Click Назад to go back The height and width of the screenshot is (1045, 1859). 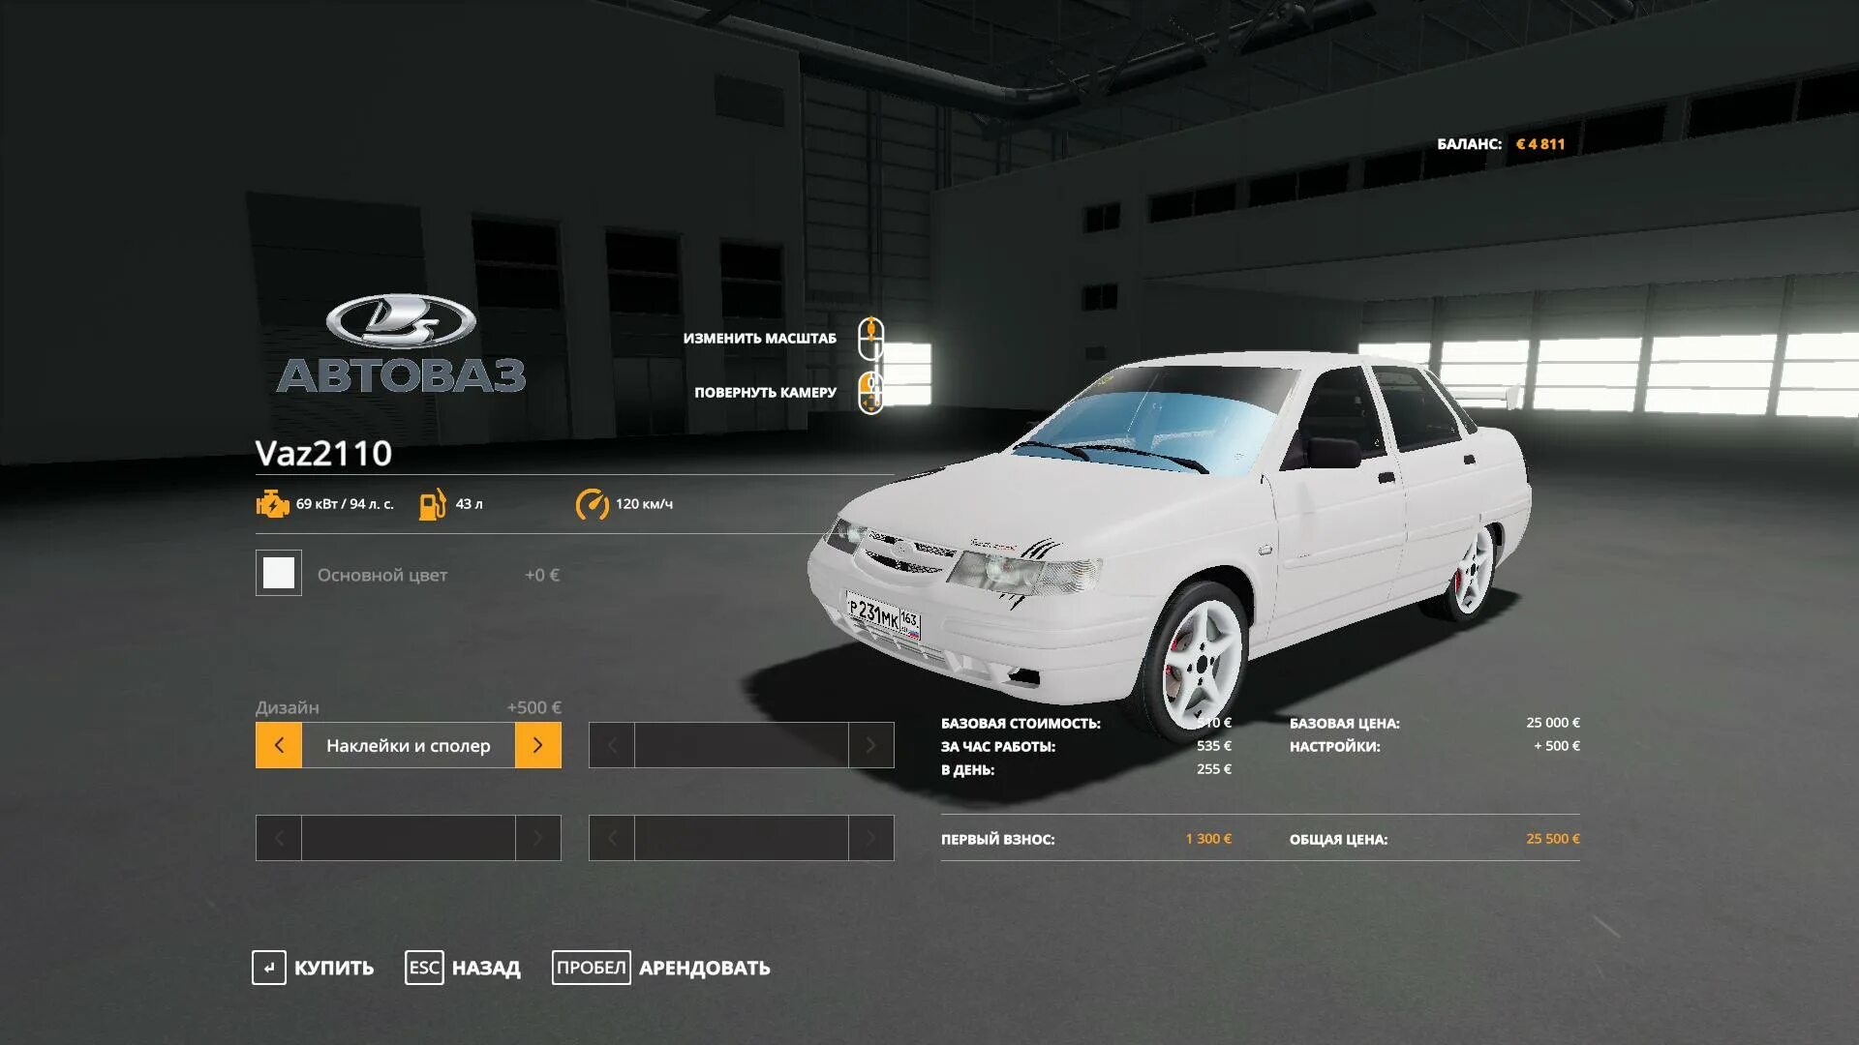click(464, 968)
